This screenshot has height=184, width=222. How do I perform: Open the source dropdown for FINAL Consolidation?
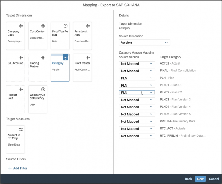[137, 71]
